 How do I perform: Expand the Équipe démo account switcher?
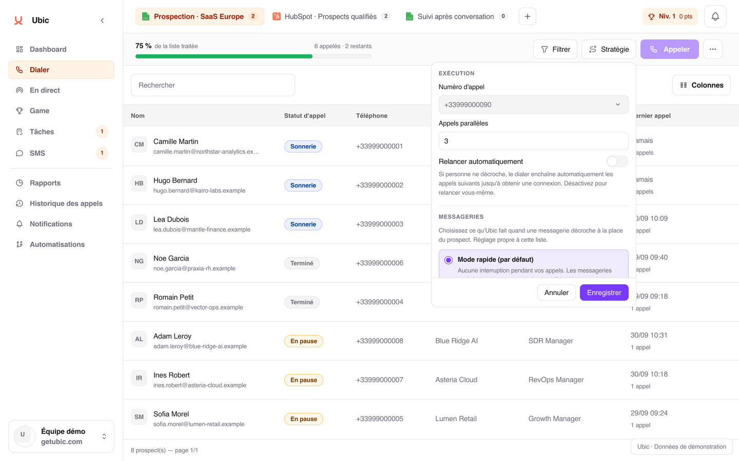61,436
